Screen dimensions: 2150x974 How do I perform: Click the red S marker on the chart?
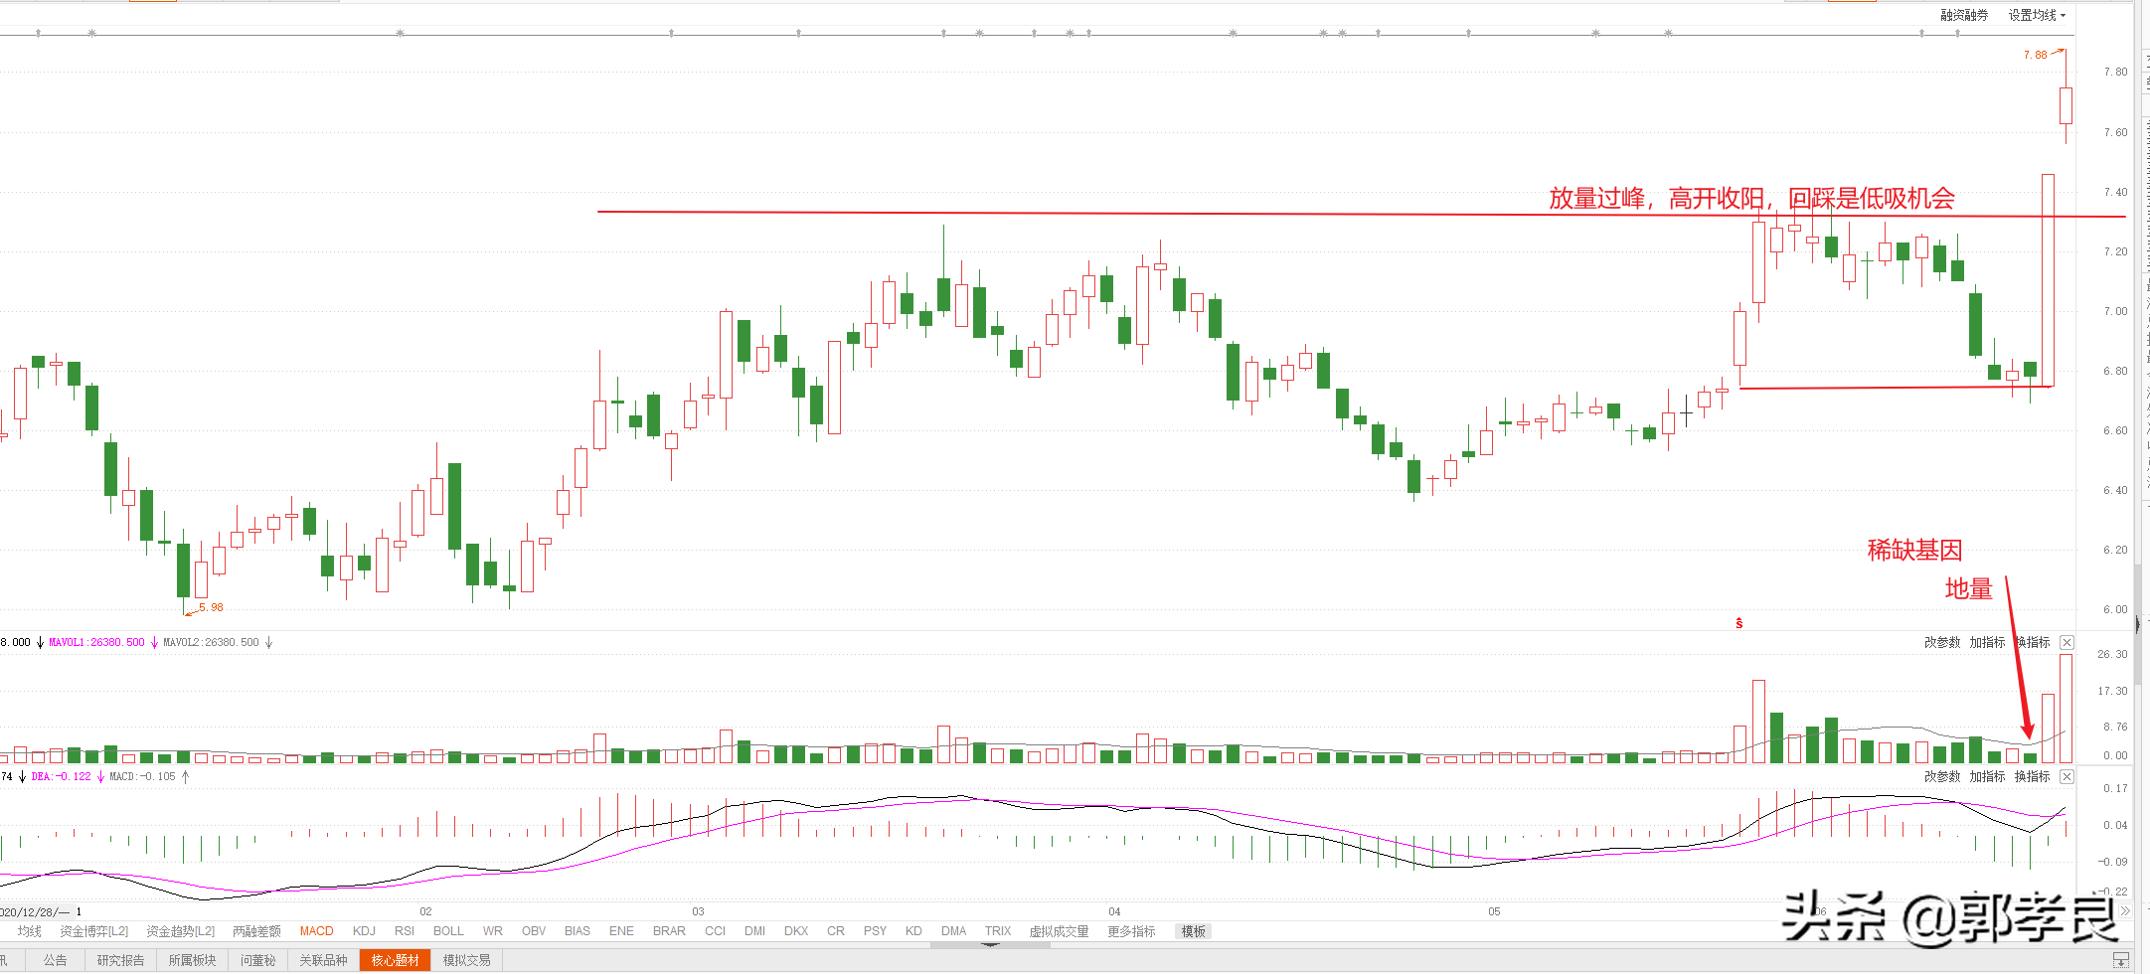pyautogui.click(x=1739, y=623)
